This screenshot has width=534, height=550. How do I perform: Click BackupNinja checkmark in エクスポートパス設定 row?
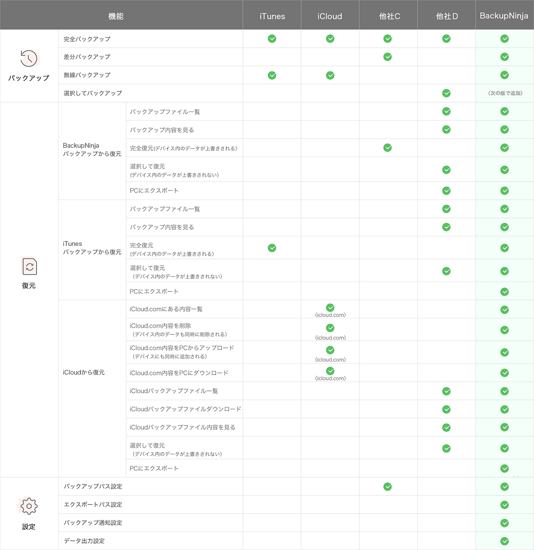(505, 505)
